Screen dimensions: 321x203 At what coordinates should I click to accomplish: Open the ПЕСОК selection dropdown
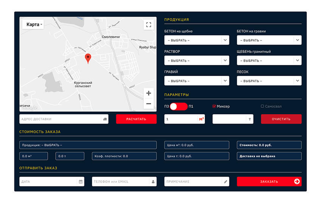click(x=269, y=81)
